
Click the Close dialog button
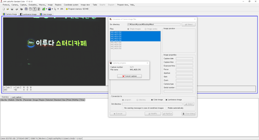[189, 114]
